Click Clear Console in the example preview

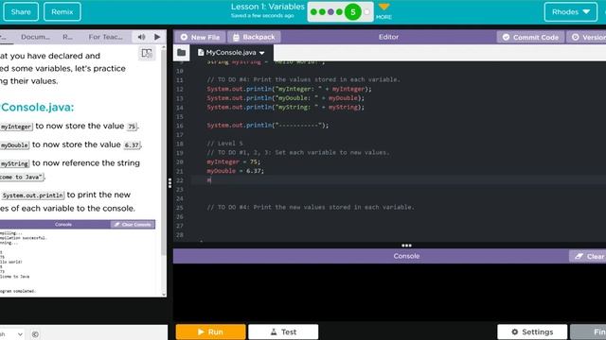[x=133, y=225]
